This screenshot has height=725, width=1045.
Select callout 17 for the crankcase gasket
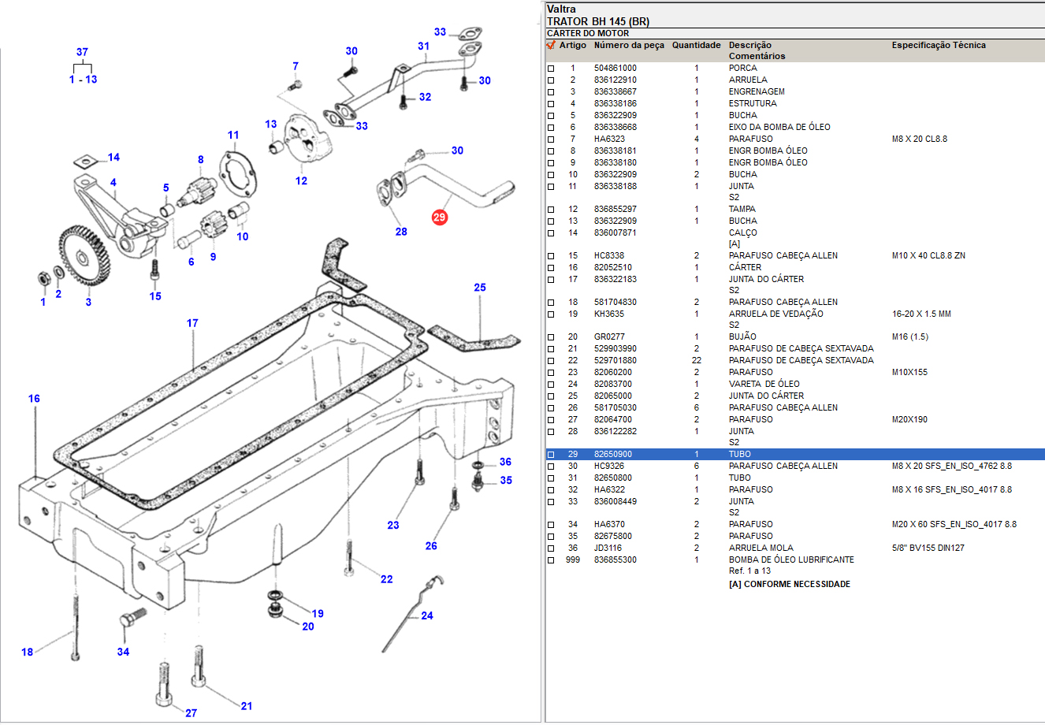(192, 323)
